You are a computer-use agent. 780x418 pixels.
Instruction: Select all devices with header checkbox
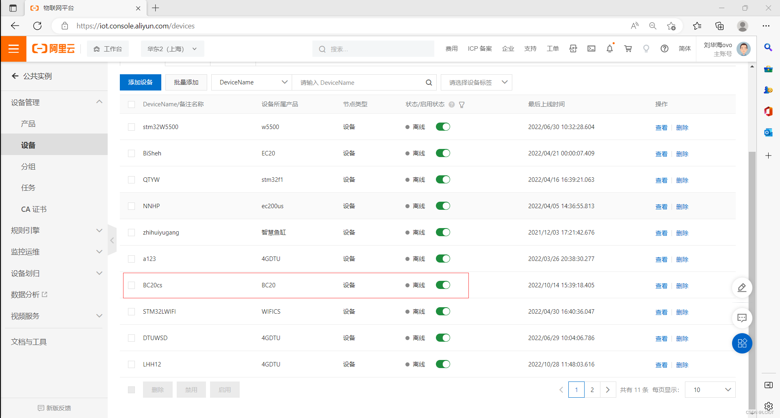pyautogui.click(x=131, y=105)
